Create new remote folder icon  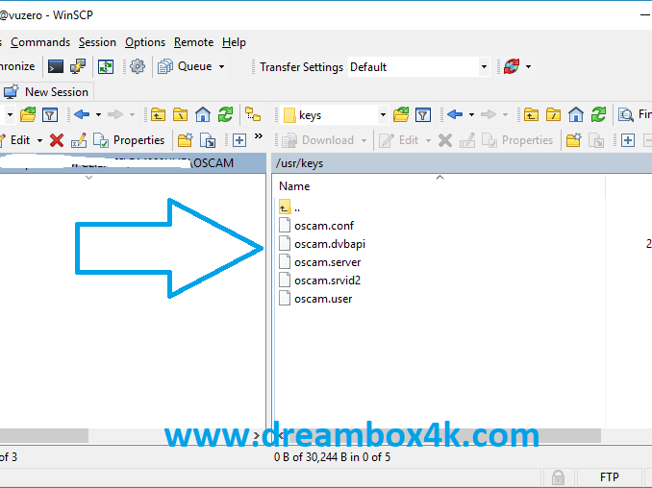click(573, 140)
